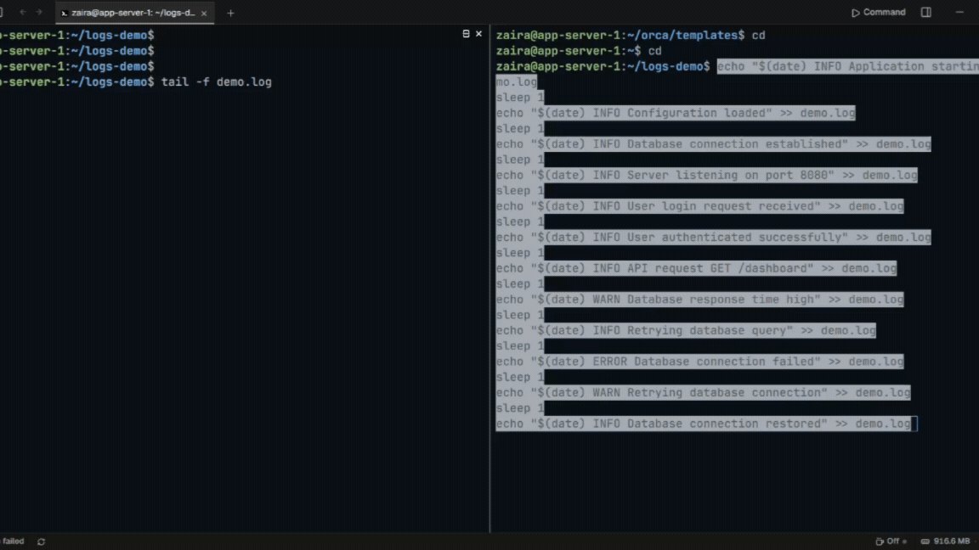Click the 'ERROR Database connection failed' line
The width and height of the screenshot is (979, 550).
tap(700, 362)
